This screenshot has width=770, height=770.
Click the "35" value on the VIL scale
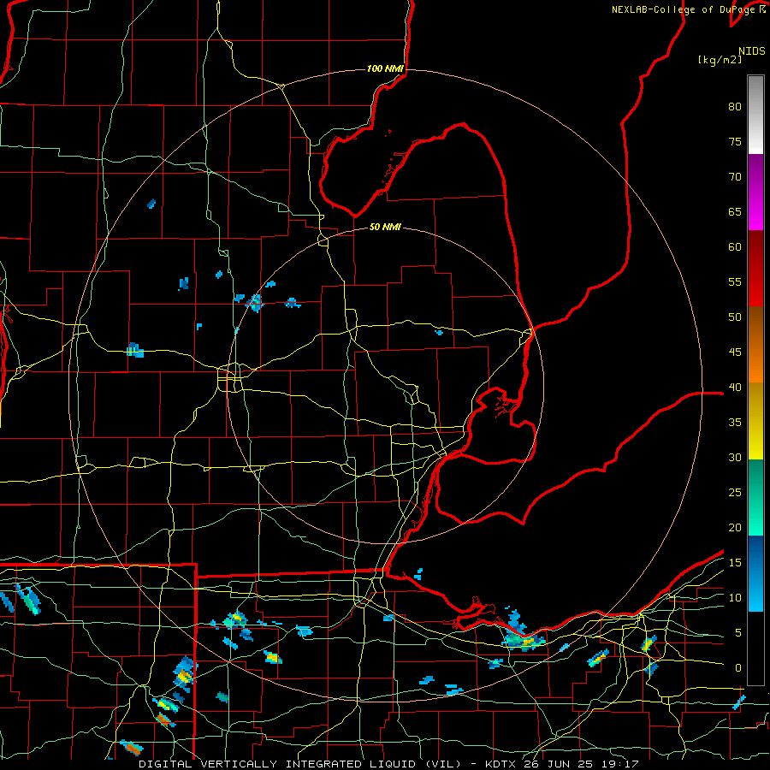point(735,423)
